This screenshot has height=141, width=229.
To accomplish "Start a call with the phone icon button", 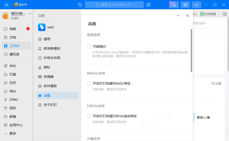I will (185, 5).
